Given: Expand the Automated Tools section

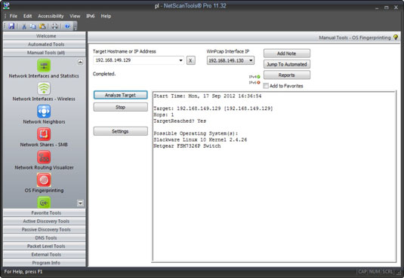Looking at the screenshot, I should 45,44.
